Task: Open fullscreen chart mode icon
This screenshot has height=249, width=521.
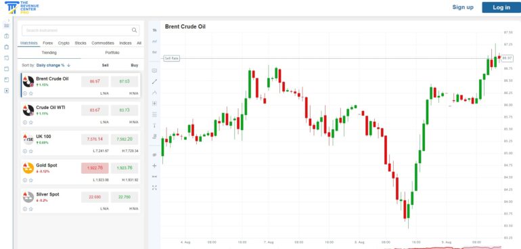Action: [x=154, y=187]
